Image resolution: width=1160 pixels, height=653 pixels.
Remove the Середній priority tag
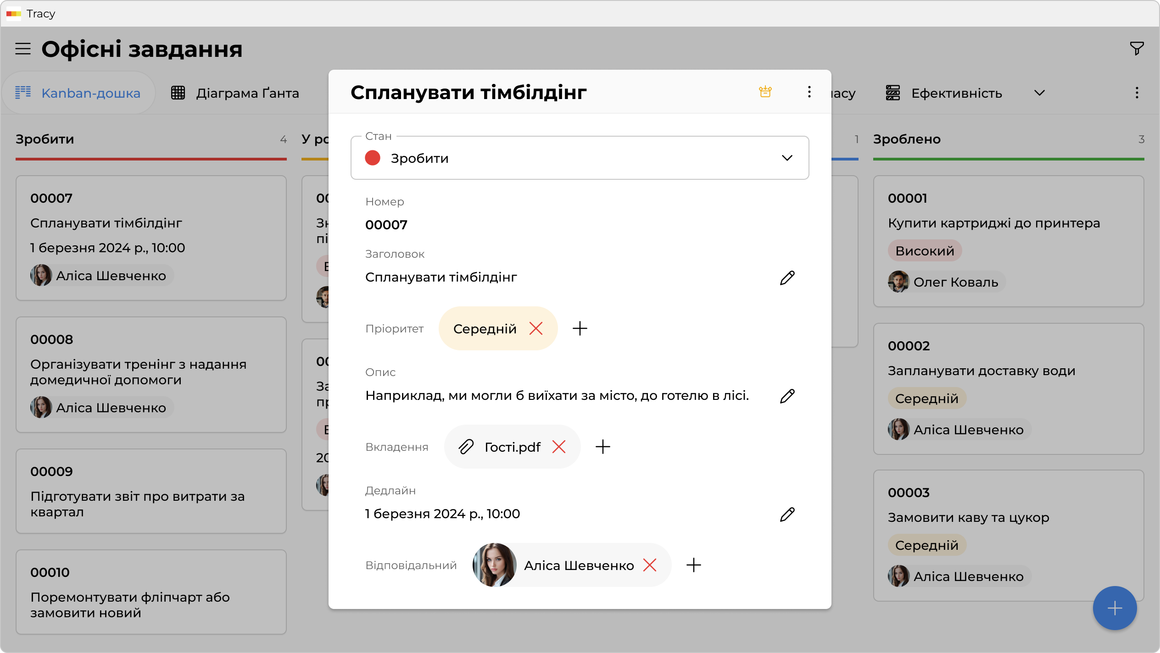pos(535,329)
